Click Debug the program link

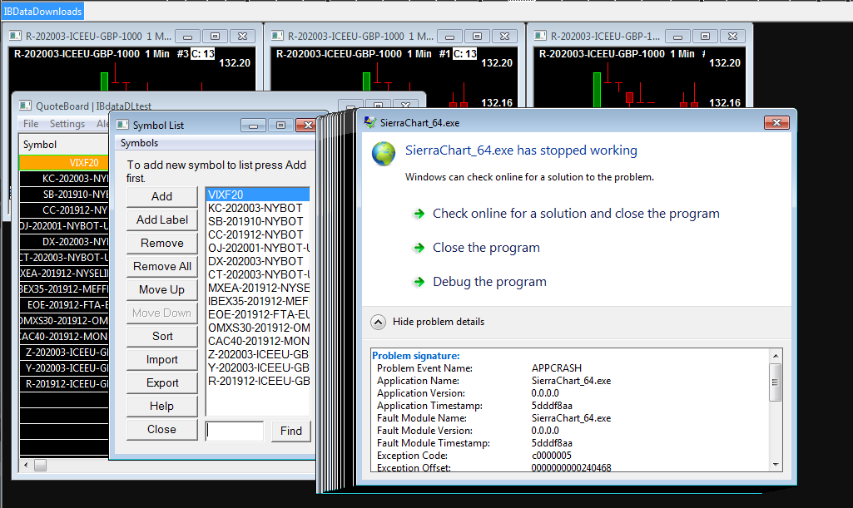489,282
